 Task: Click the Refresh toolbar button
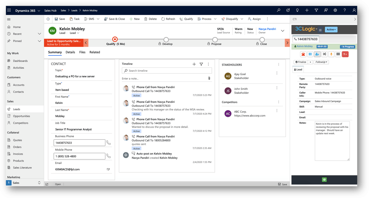(168, 19)
